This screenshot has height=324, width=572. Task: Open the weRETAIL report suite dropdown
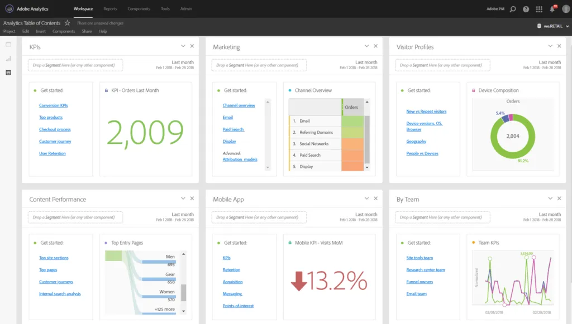click(553, 26)
